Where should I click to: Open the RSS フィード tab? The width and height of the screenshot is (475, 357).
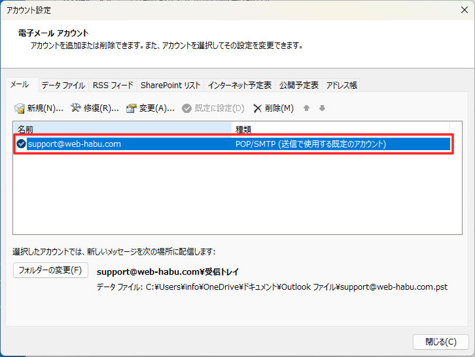point(113,85)
